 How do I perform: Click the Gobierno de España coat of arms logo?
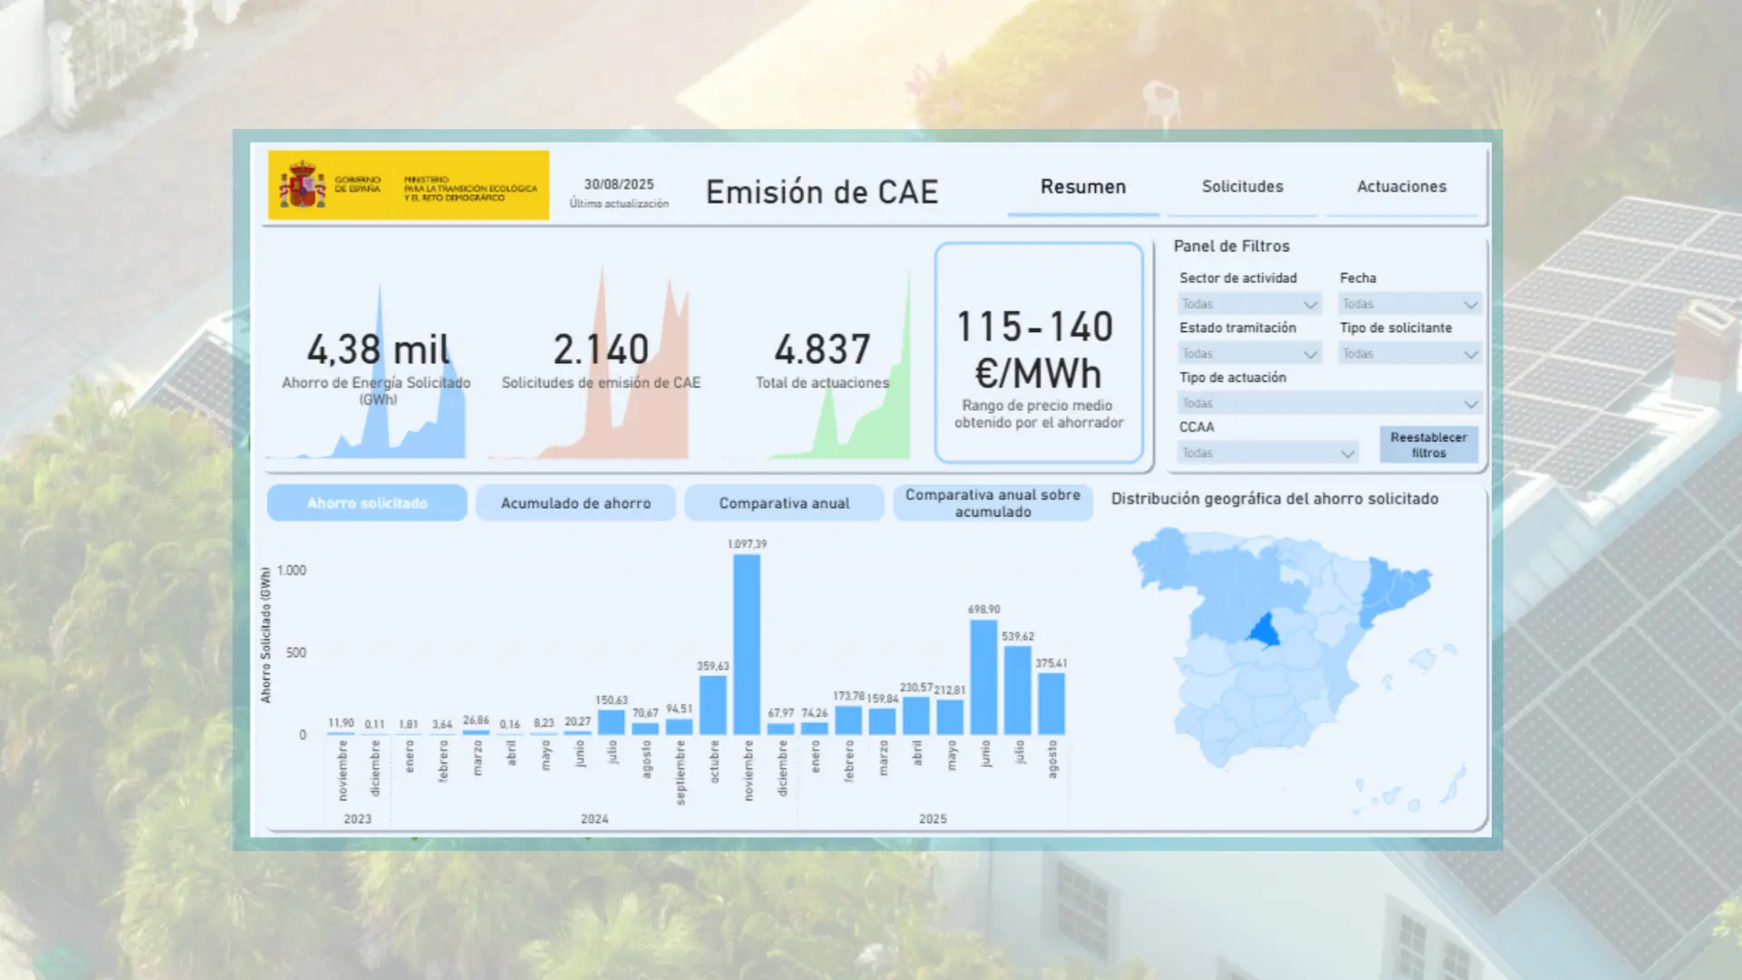coord(302,183)
